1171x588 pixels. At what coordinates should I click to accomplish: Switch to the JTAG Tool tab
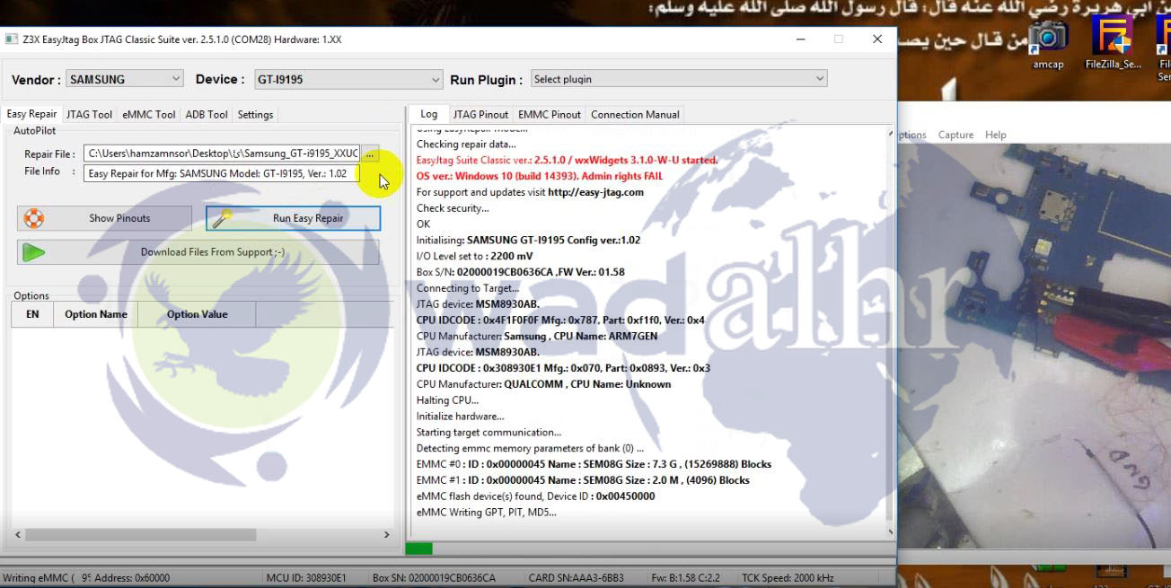(89, 114)
